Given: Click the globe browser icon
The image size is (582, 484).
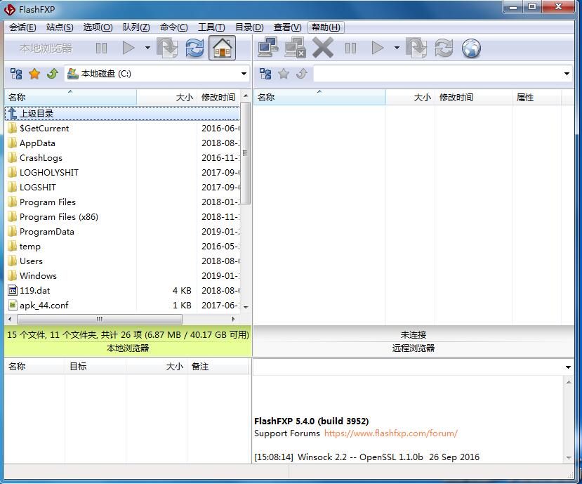Looking at the screenshot, I should tap(471, 48).
